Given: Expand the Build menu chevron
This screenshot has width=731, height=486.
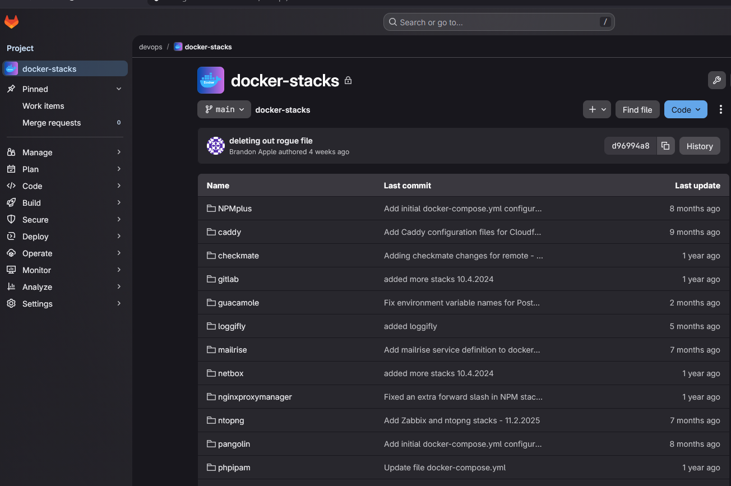Looking at the screenshot, I should [x=119, y=203].
